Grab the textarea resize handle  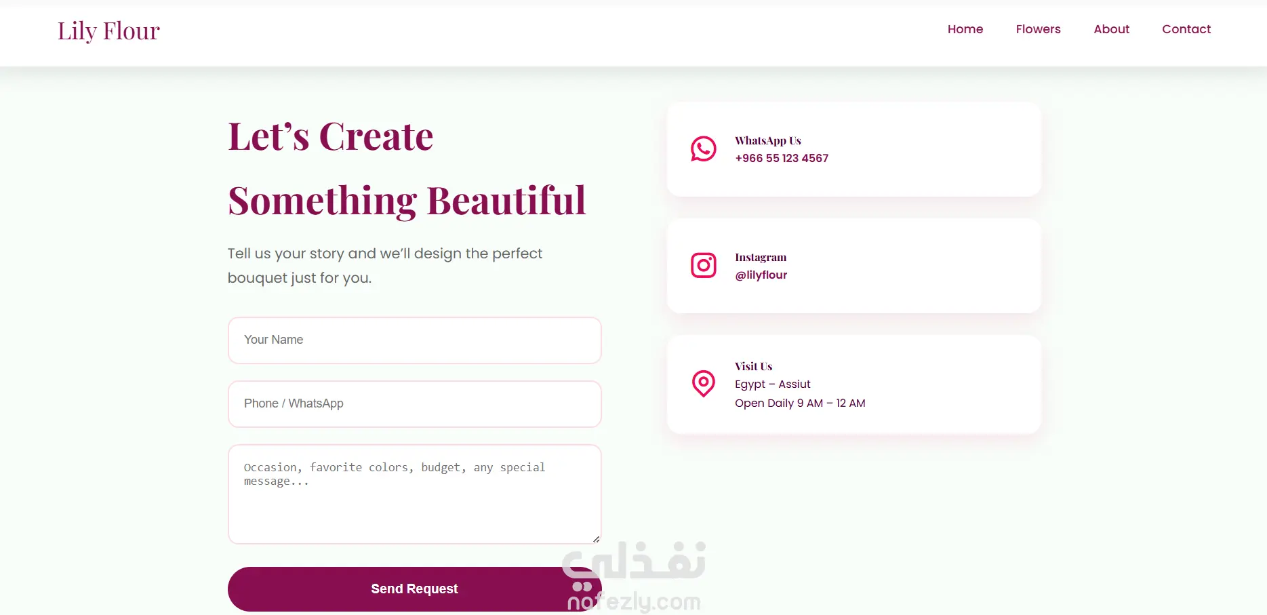coord(596,539)
